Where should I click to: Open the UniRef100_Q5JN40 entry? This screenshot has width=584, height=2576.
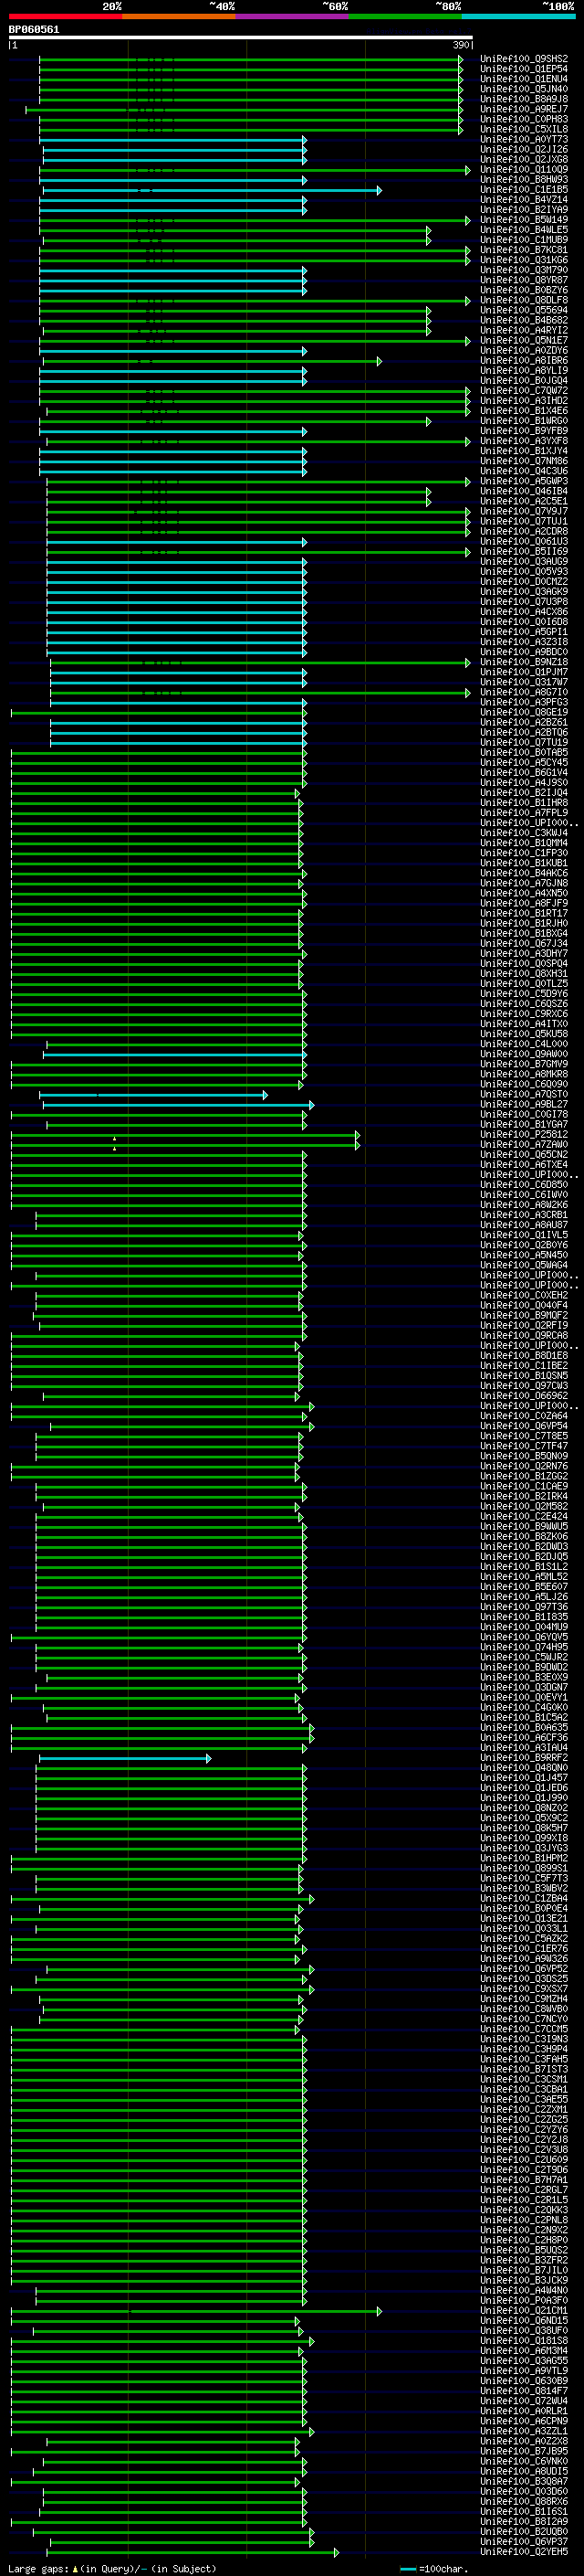point(523,89)
